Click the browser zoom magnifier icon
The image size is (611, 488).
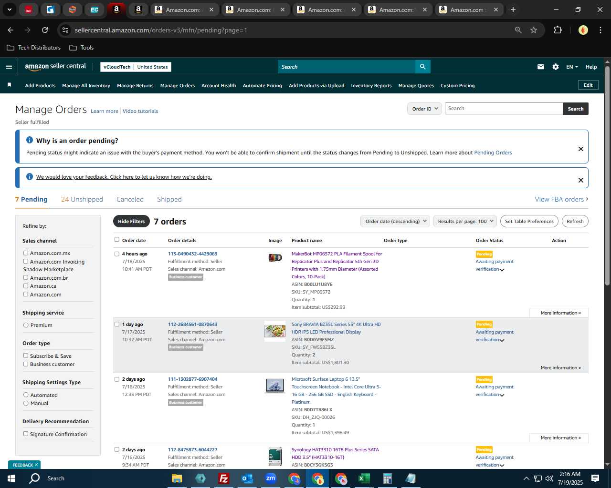coord(518,30)
